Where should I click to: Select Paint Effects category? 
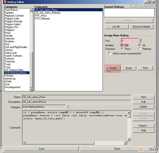pyautogui.click(x=17, y=10)
